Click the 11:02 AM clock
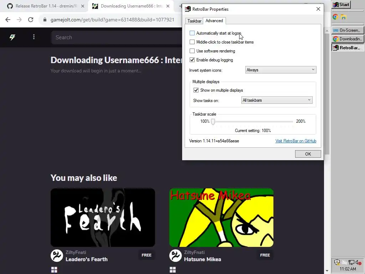 tap(348, 269)
